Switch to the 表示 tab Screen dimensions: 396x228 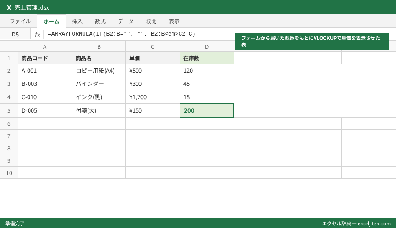click(x=174, y=21)
